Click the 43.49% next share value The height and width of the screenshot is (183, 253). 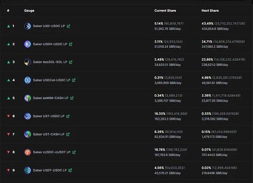tap(207, 24)
